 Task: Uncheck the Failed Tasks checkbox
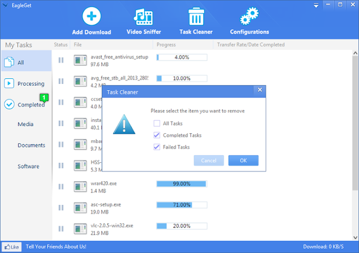tap(157, 147)
